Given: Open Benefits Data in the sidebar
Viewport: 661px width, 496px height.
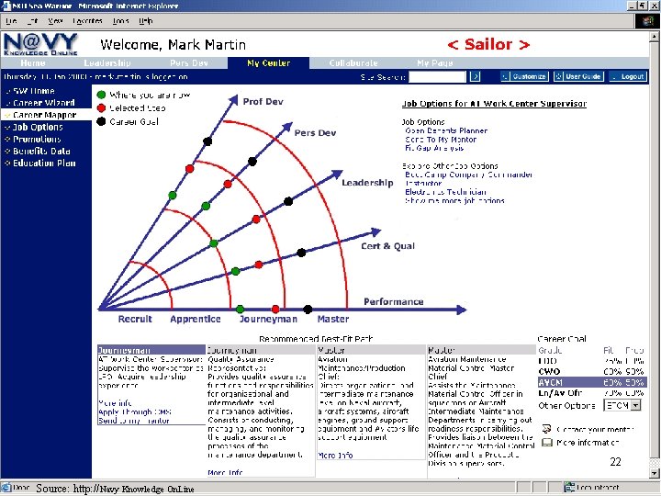Looking at the screenshot, I should pos(41,151).
